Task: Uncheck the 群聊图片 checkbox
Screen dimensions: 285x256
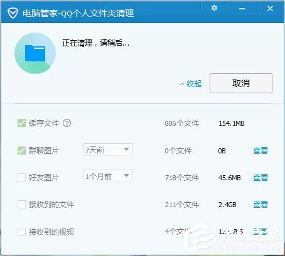Action: (21, 150)
